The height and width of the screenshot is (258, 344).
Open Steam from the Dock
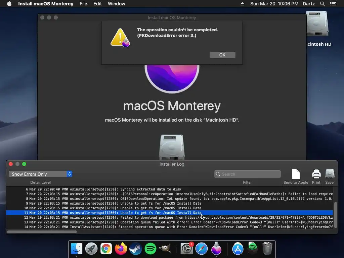[x=136, y=249]
